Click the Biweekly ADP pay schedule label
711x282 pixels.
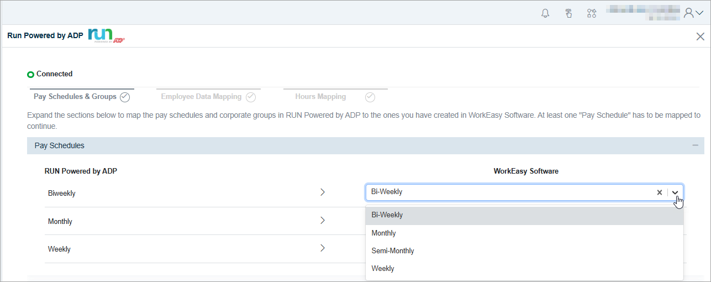pos(62,194)
